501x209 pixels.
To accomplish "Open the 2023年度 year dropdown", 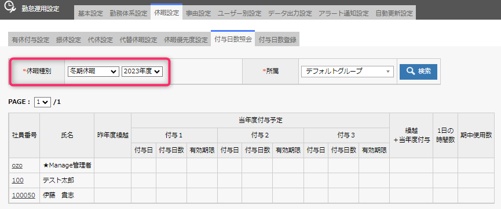I will (142, 72).
